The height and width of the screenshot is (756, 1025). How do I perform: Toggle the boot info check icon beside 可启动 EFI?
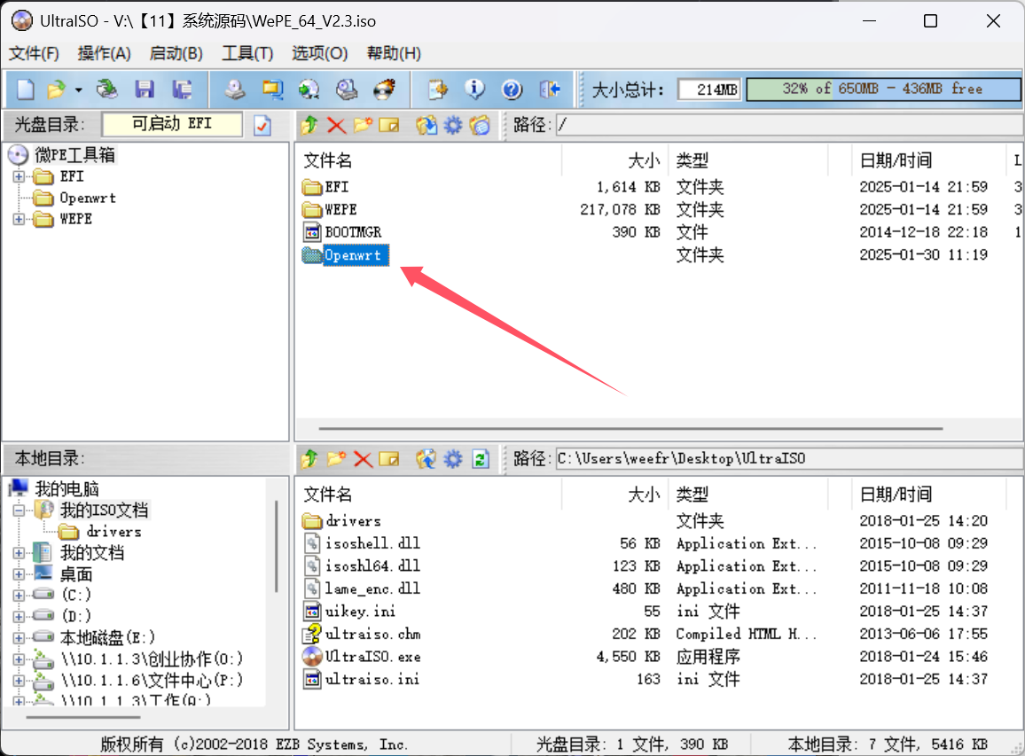coord(262,125)
